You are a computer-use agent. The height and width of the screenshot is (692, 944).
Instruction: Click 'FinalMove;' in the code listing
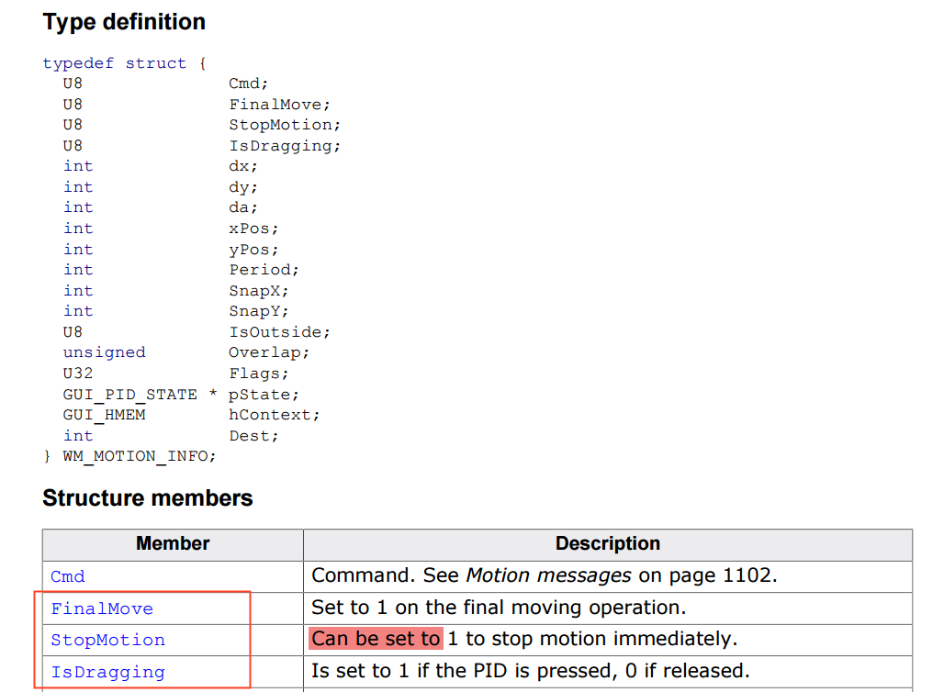coord(279,104)
